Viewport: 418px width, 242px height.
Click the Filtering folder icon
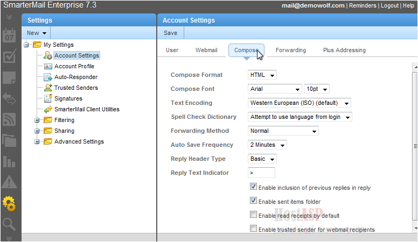(x=48, y=120)
